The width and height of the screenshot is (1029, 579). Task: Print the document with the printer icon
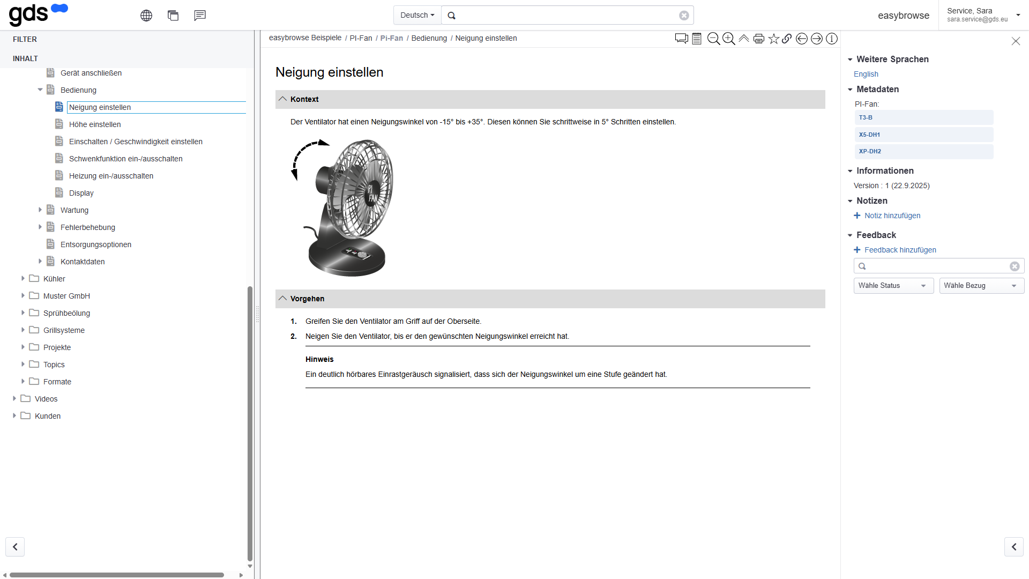[x=759, y=39]
